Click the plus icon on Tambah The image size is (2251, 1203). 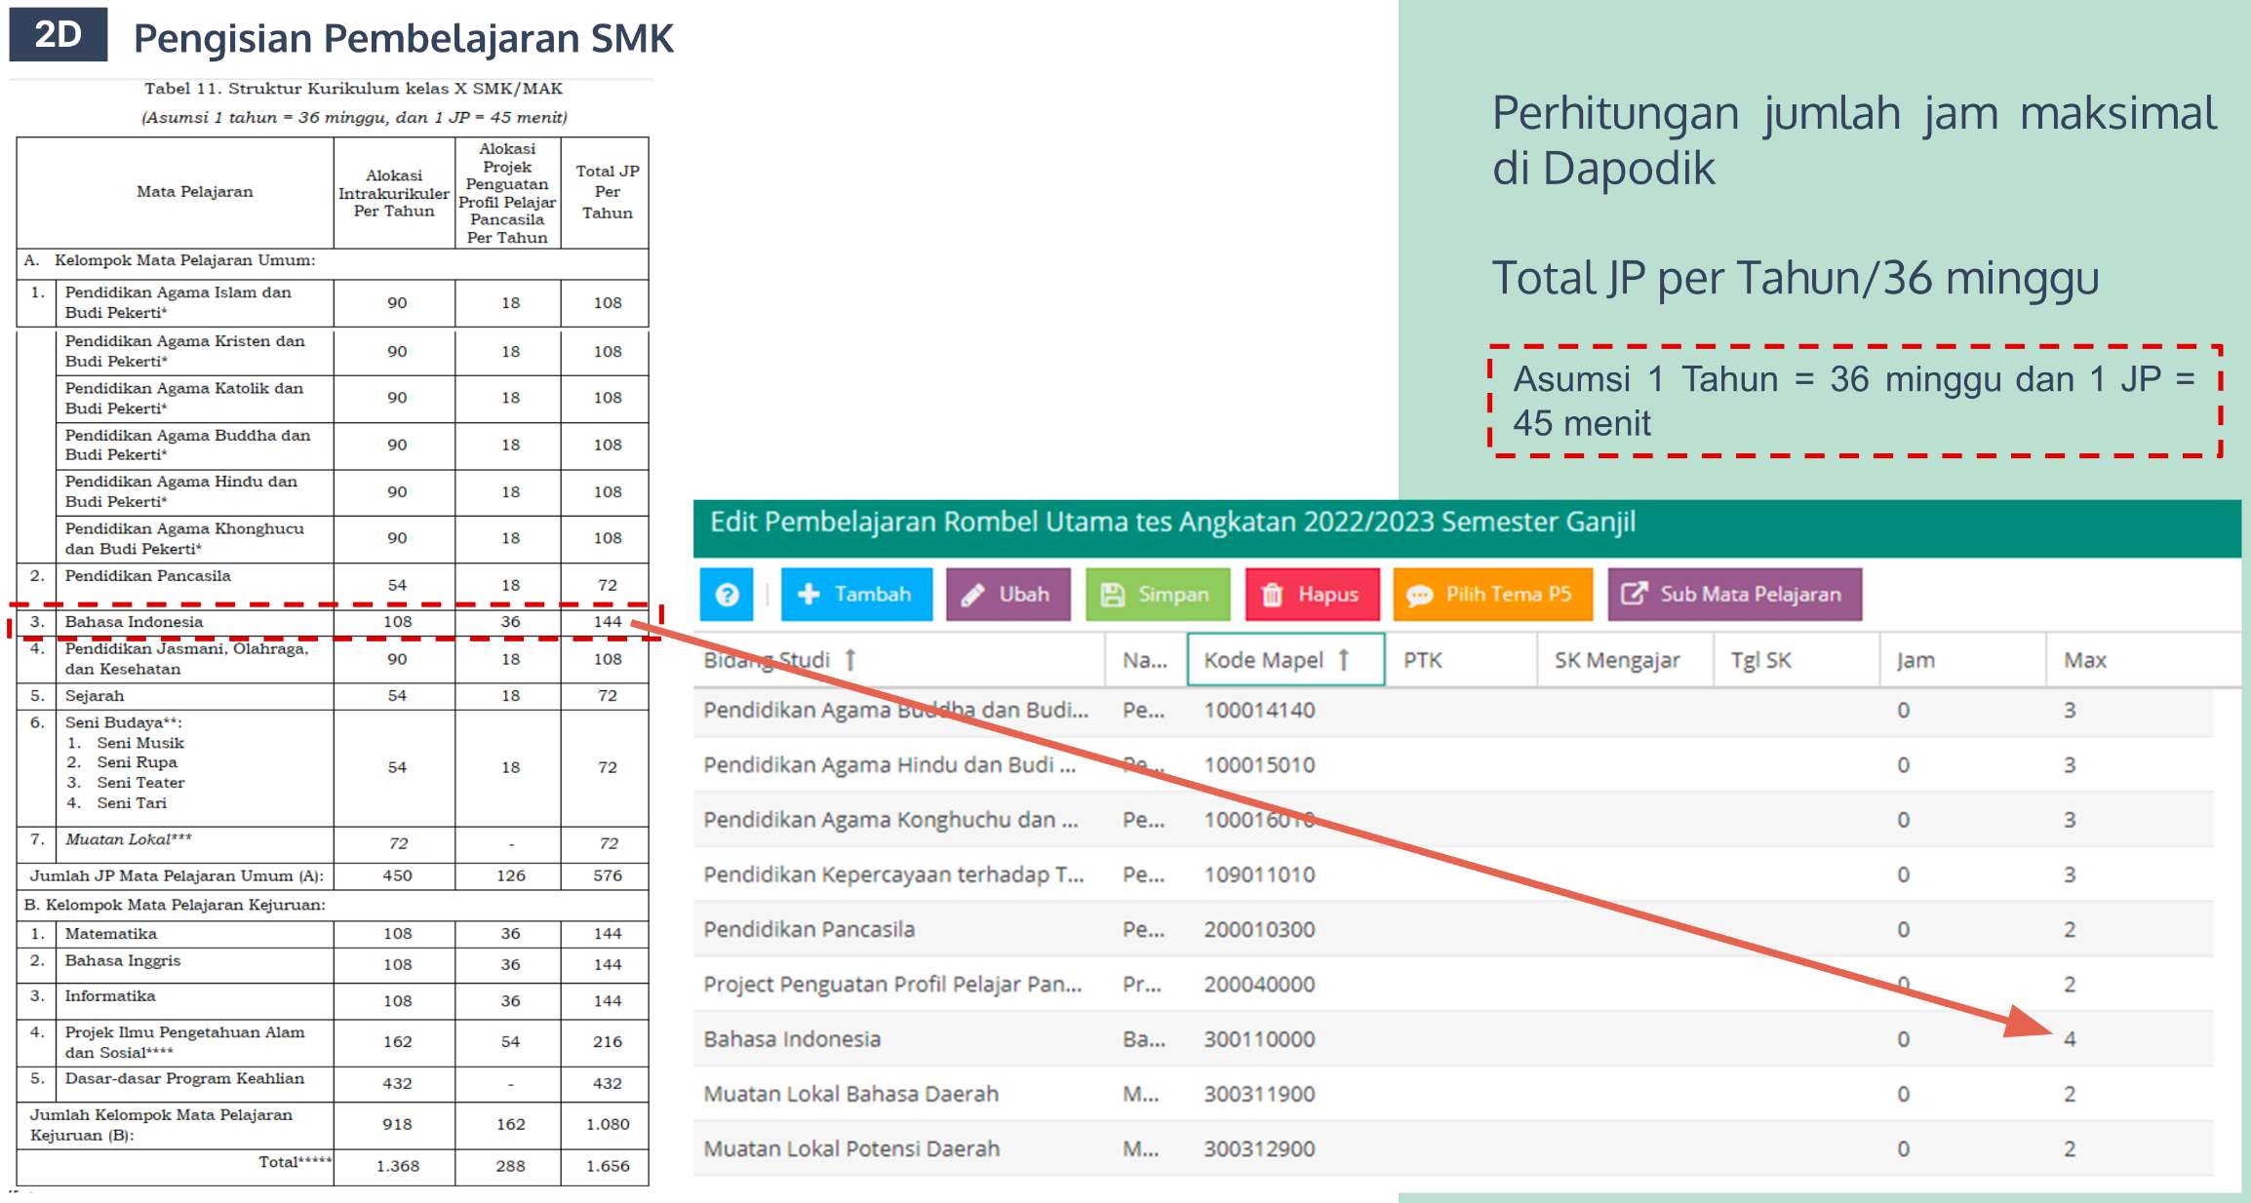809,595
